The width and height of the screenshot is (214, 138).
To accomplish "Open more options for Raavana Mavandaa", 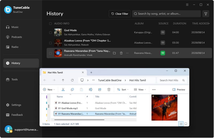I will click(127, 53).
